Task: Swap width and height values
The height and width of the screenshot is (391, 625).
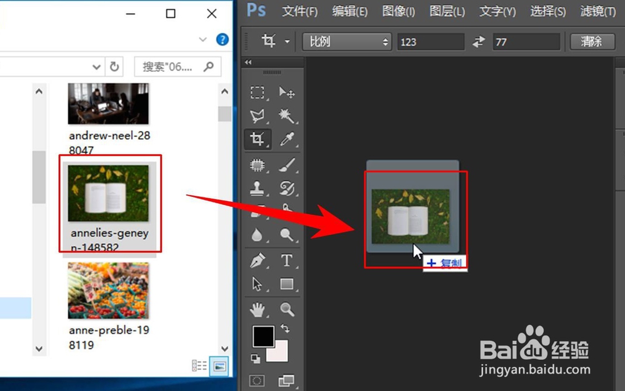Action: (479, 41)
